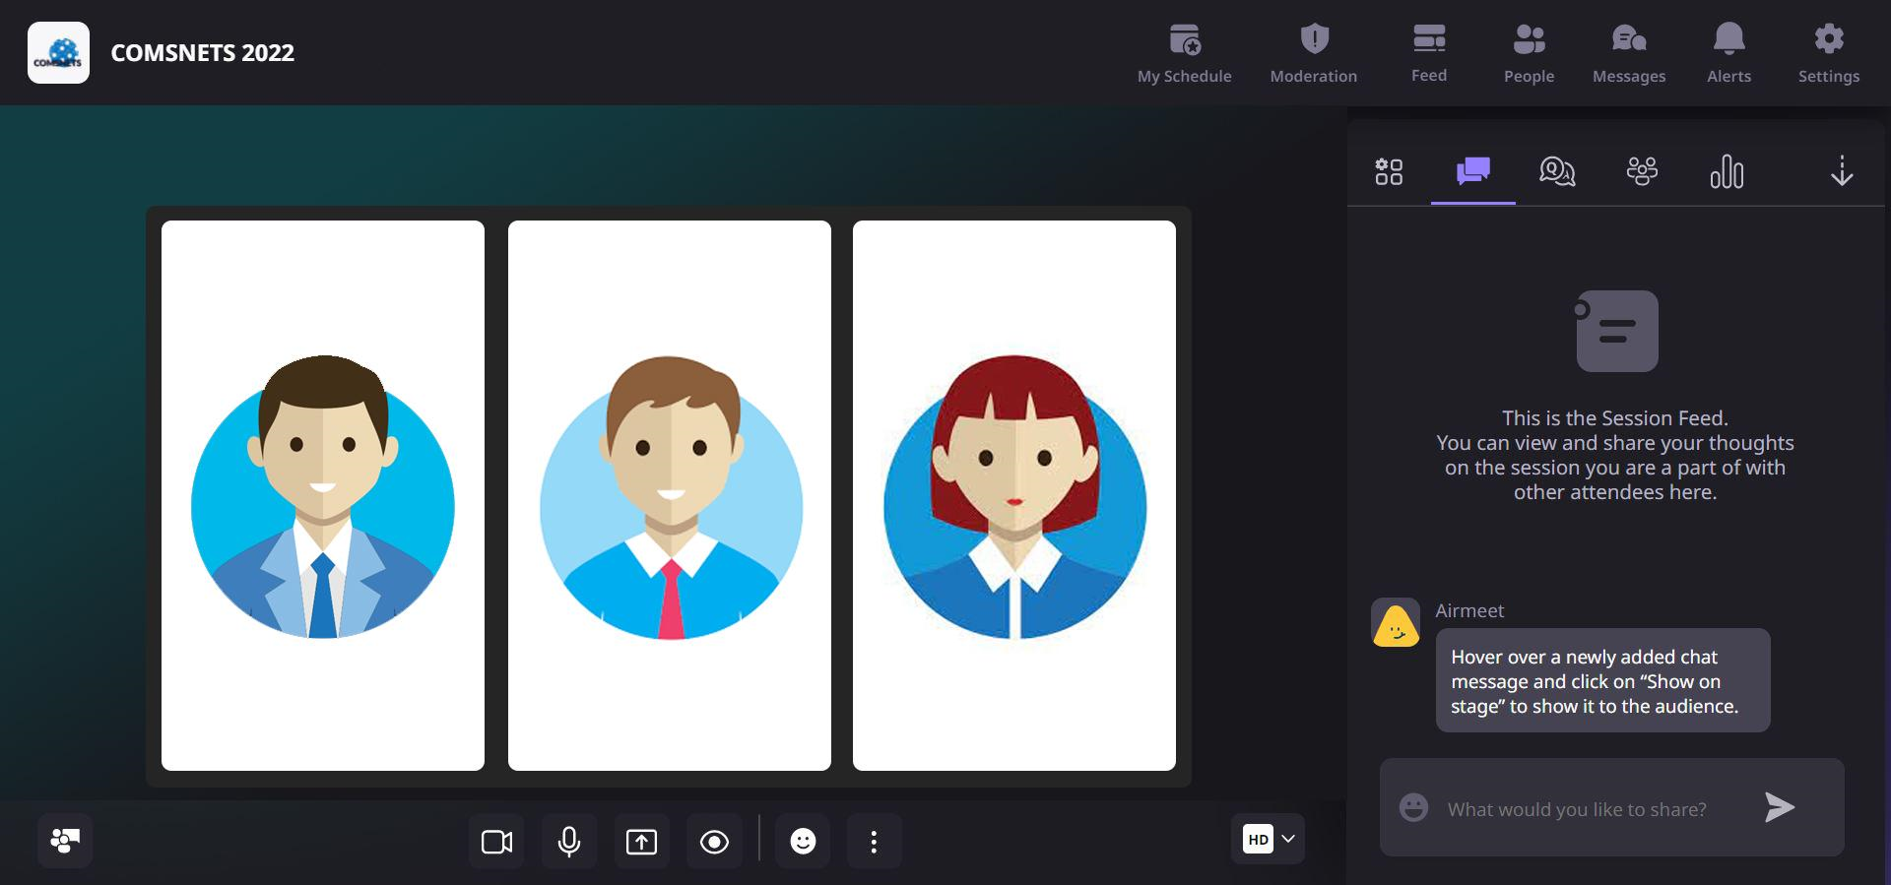The width and height of the screenshot is (1891, 885).
Task: Click the COMSNETS event logo
Action: 58,52
